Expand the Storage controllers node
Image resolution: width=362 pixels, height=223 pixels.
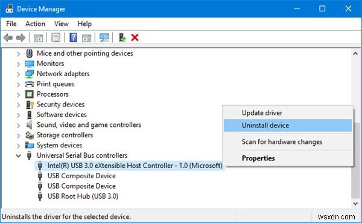18,135
